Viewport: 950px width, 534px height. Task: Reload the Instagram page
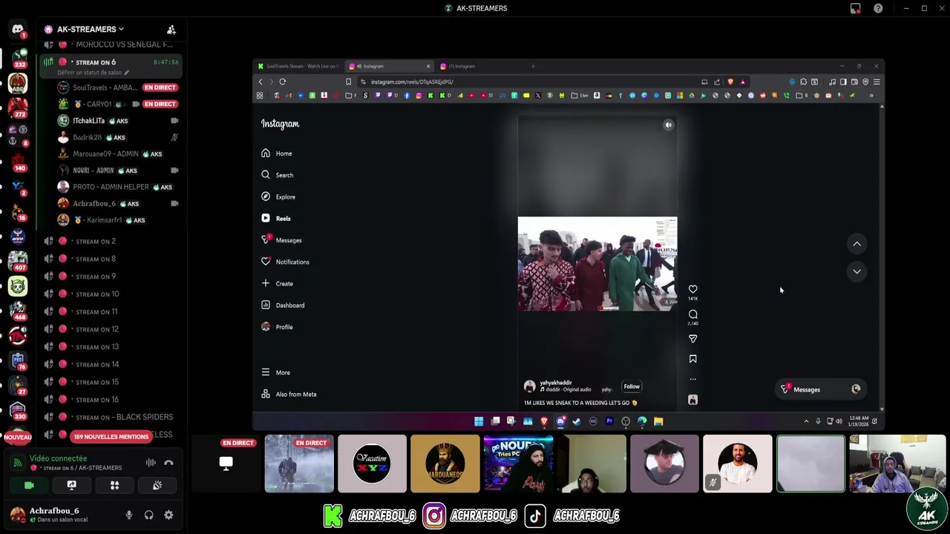tap(283, 82)
